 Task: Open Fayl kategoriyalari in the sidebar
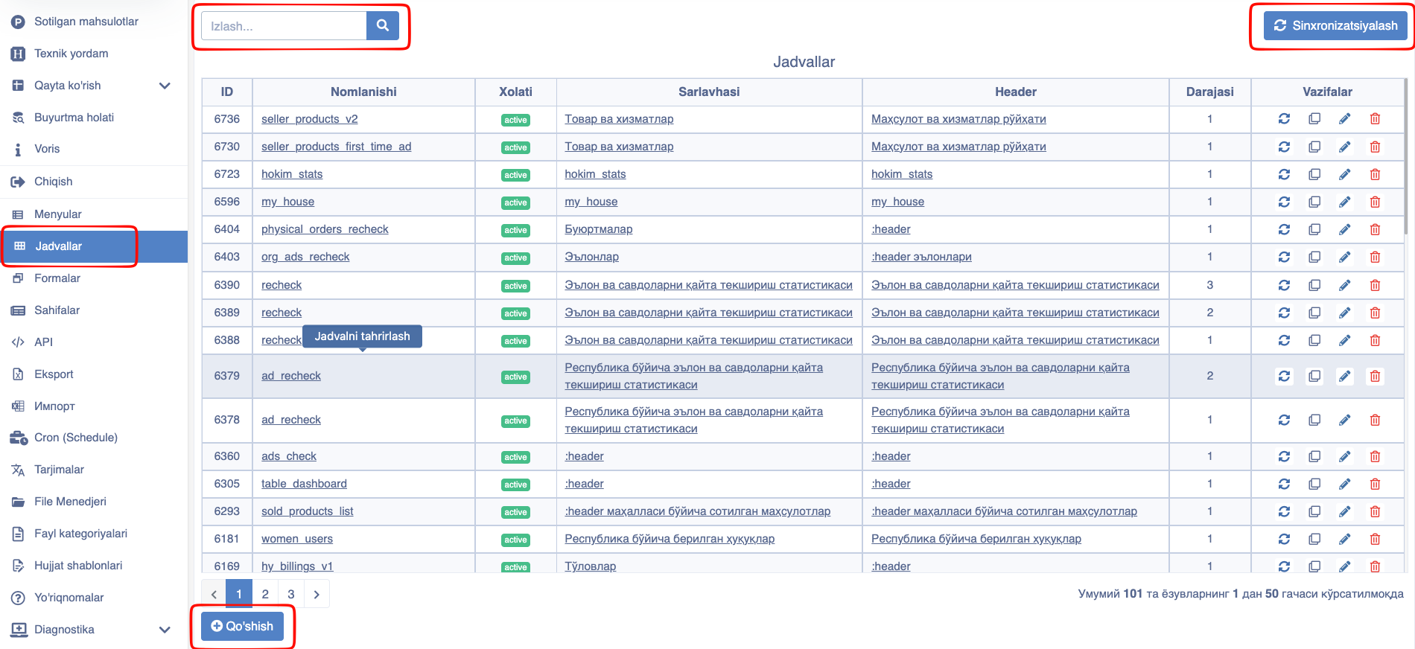pyautogui.click(x=94, y=534)
